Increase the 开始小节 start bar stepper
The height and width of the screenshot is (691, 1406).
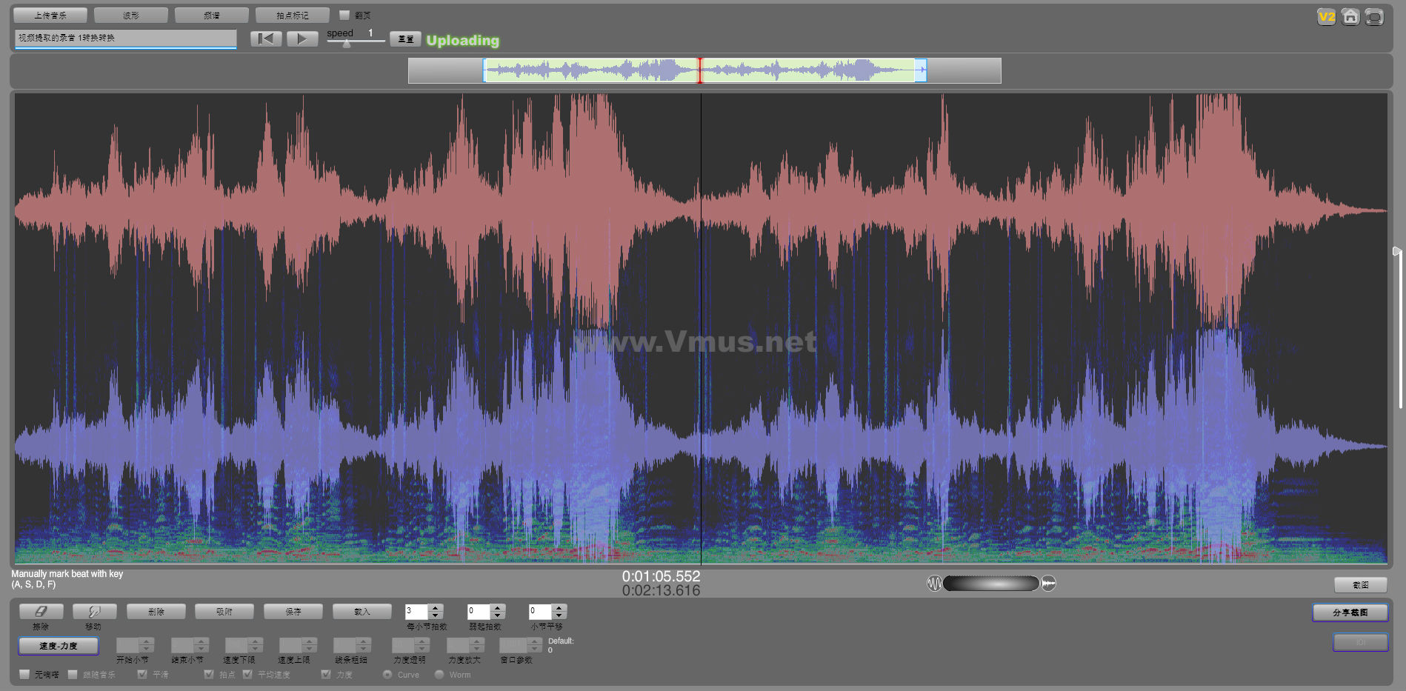[x=147, y=641]
